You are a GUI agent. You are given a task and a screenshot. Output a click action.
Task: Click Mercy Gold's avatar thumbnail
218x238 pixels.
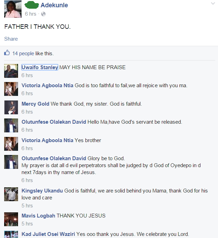[x=11, y=107]
